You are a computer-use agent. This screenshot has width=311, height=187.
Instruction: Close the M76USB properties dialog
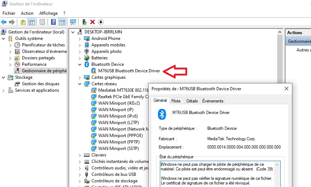click(x=287, y=88)
